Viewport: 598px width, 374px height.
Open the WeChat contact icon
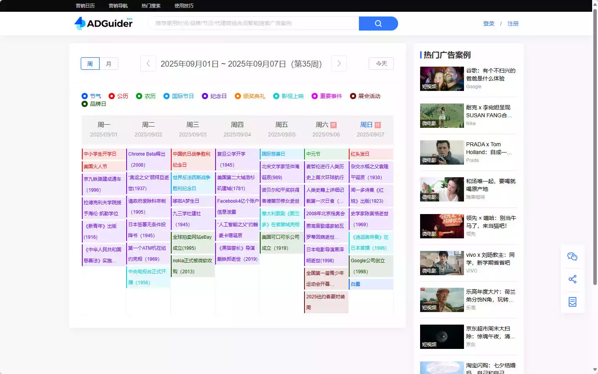click(573, 256)
